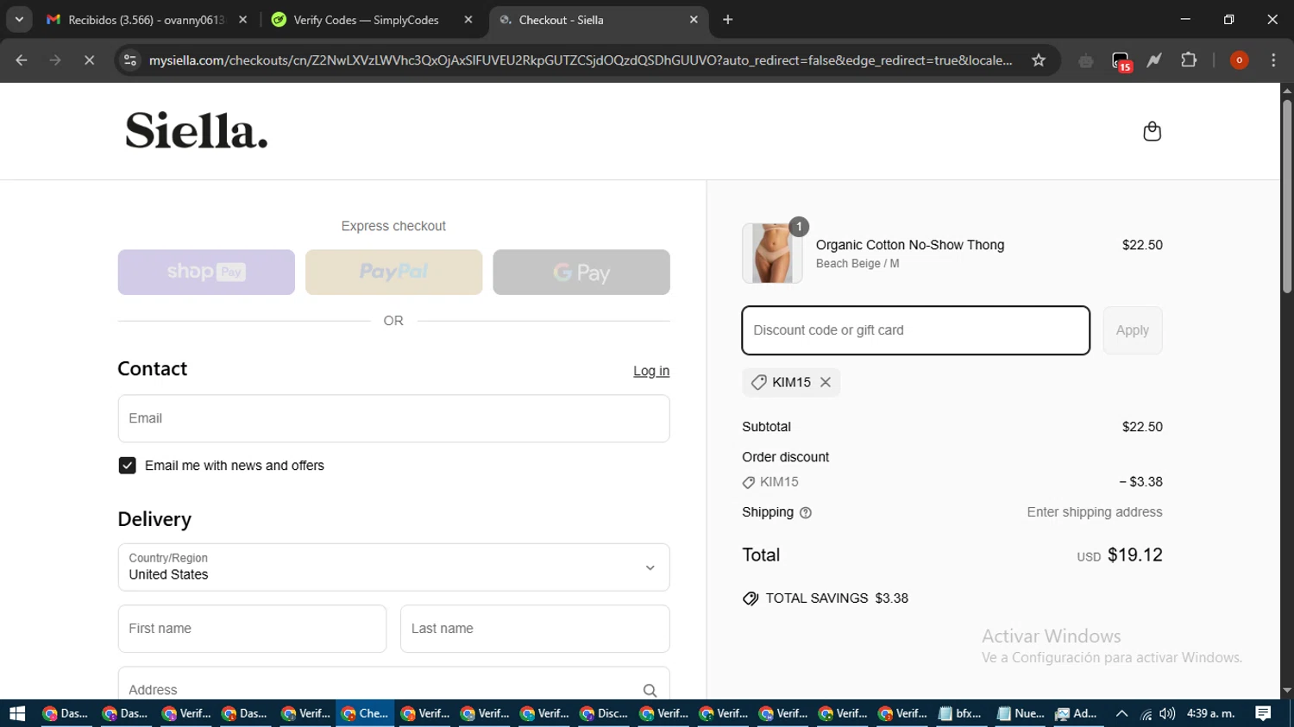Close the Verify Codes SimplyCodes tab
This screenshot has width=1294, height=727.
click(468, 19)
